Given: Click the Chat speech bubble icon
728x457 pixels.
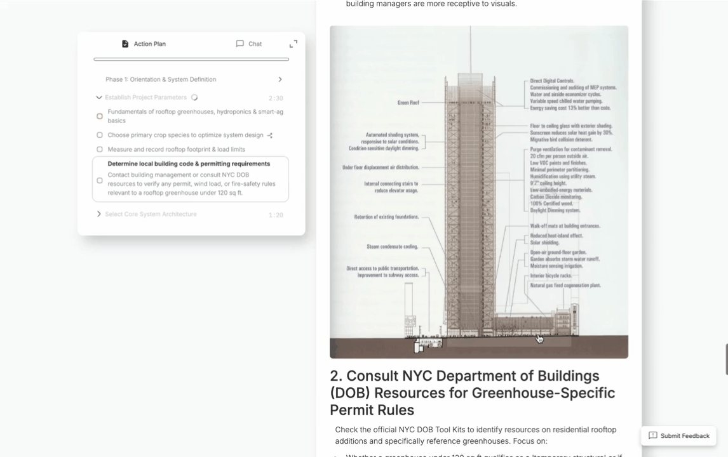Looking at the screenshot, I should point(239,44).
